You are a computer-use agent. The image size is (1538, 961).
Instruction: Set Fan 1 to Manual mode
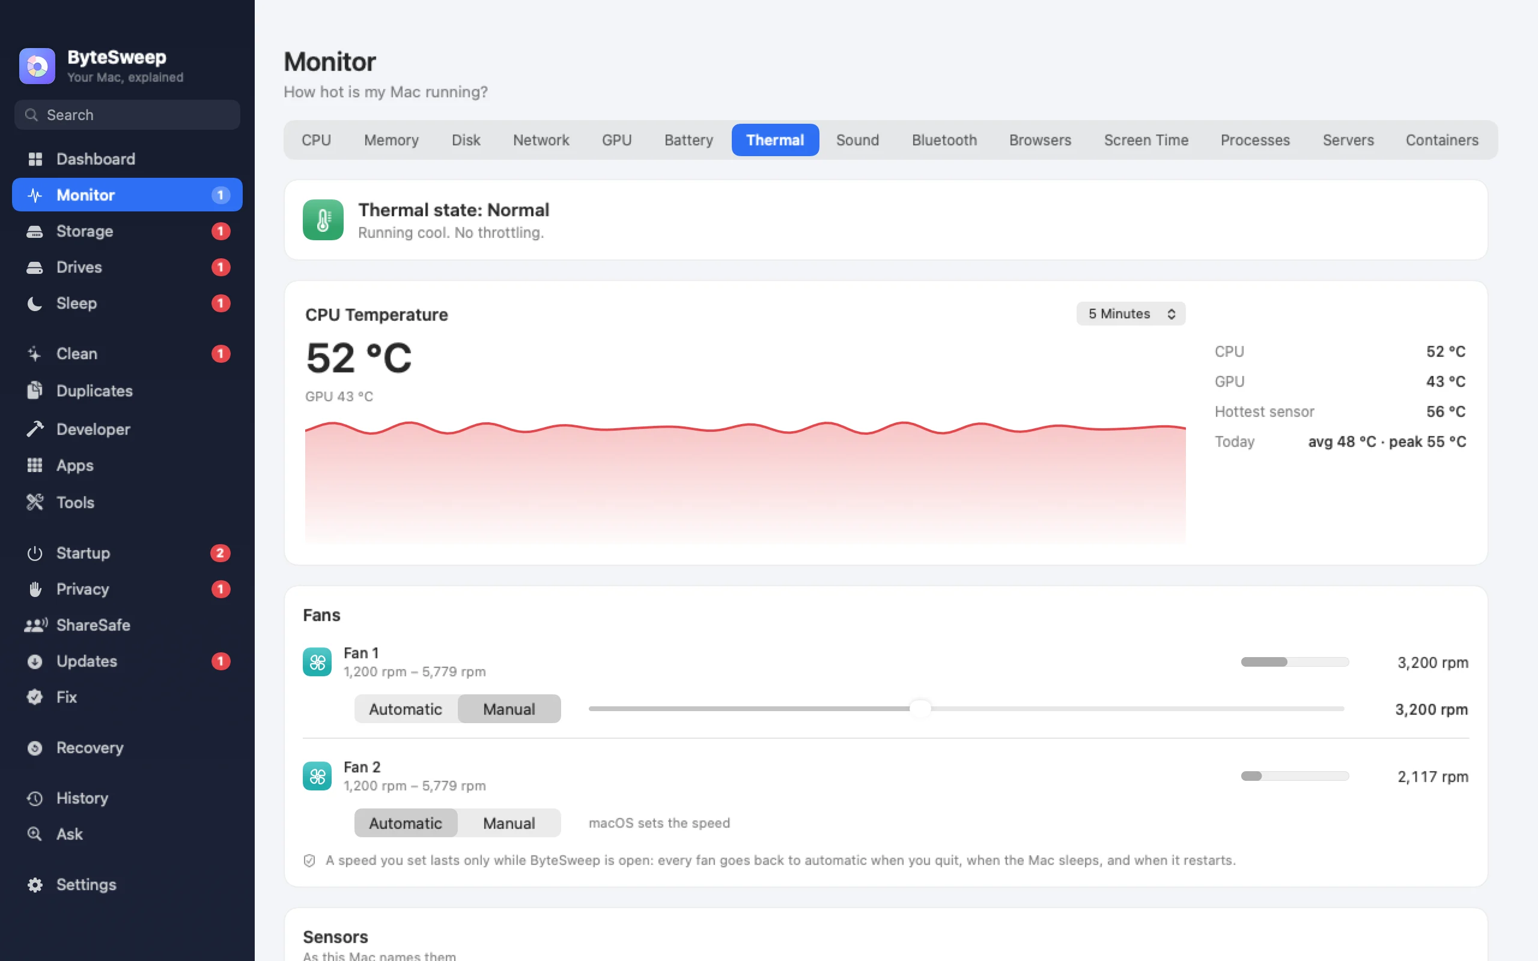[509, 709]
